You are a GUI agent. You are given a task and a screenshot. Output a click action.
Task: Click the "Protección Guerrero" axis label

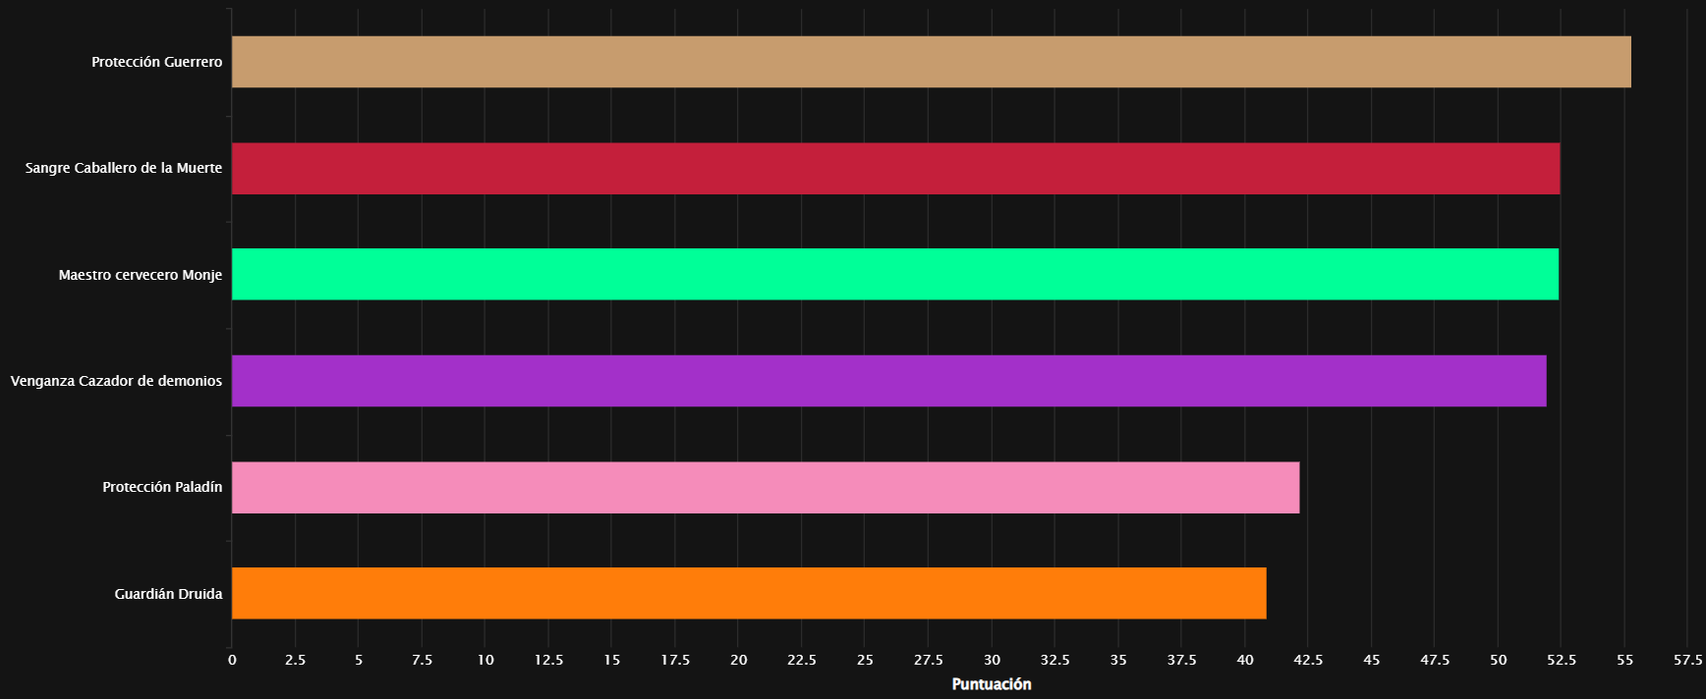[x=156, y=62]
